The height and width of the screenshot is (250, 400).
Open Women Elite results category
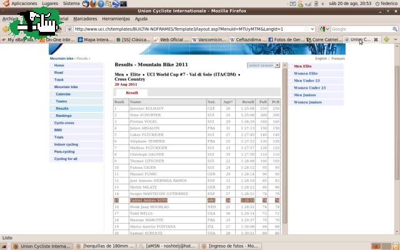[x=306, y=74]
